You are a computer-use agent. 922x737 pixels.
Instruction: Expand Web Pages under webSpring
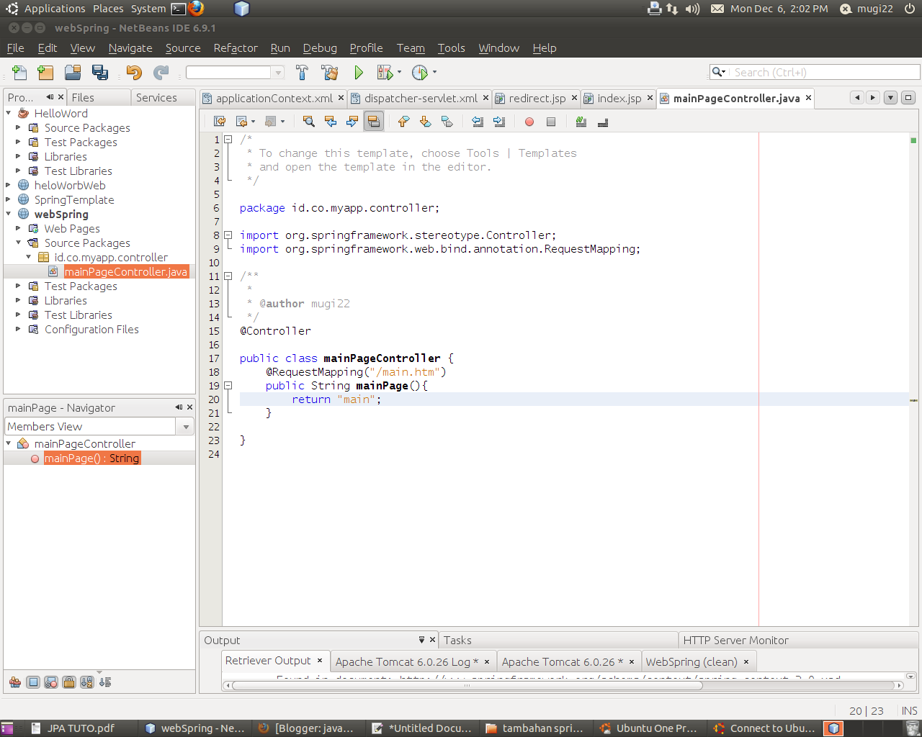click(19, 228)
